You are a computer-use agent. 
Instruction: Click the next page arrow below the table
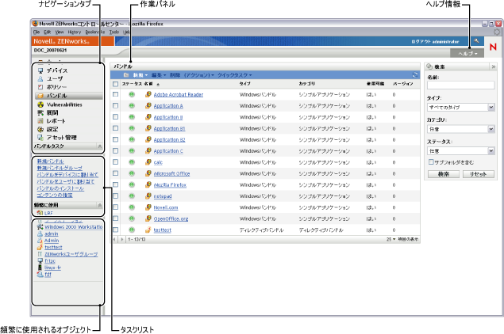click(x=121, y=240)
